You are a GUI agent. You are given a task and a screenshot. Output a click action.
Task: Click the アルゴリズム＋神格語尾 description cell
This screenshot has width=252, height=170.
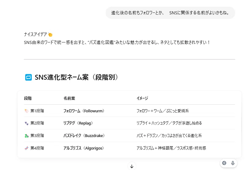tap(171, 148)
